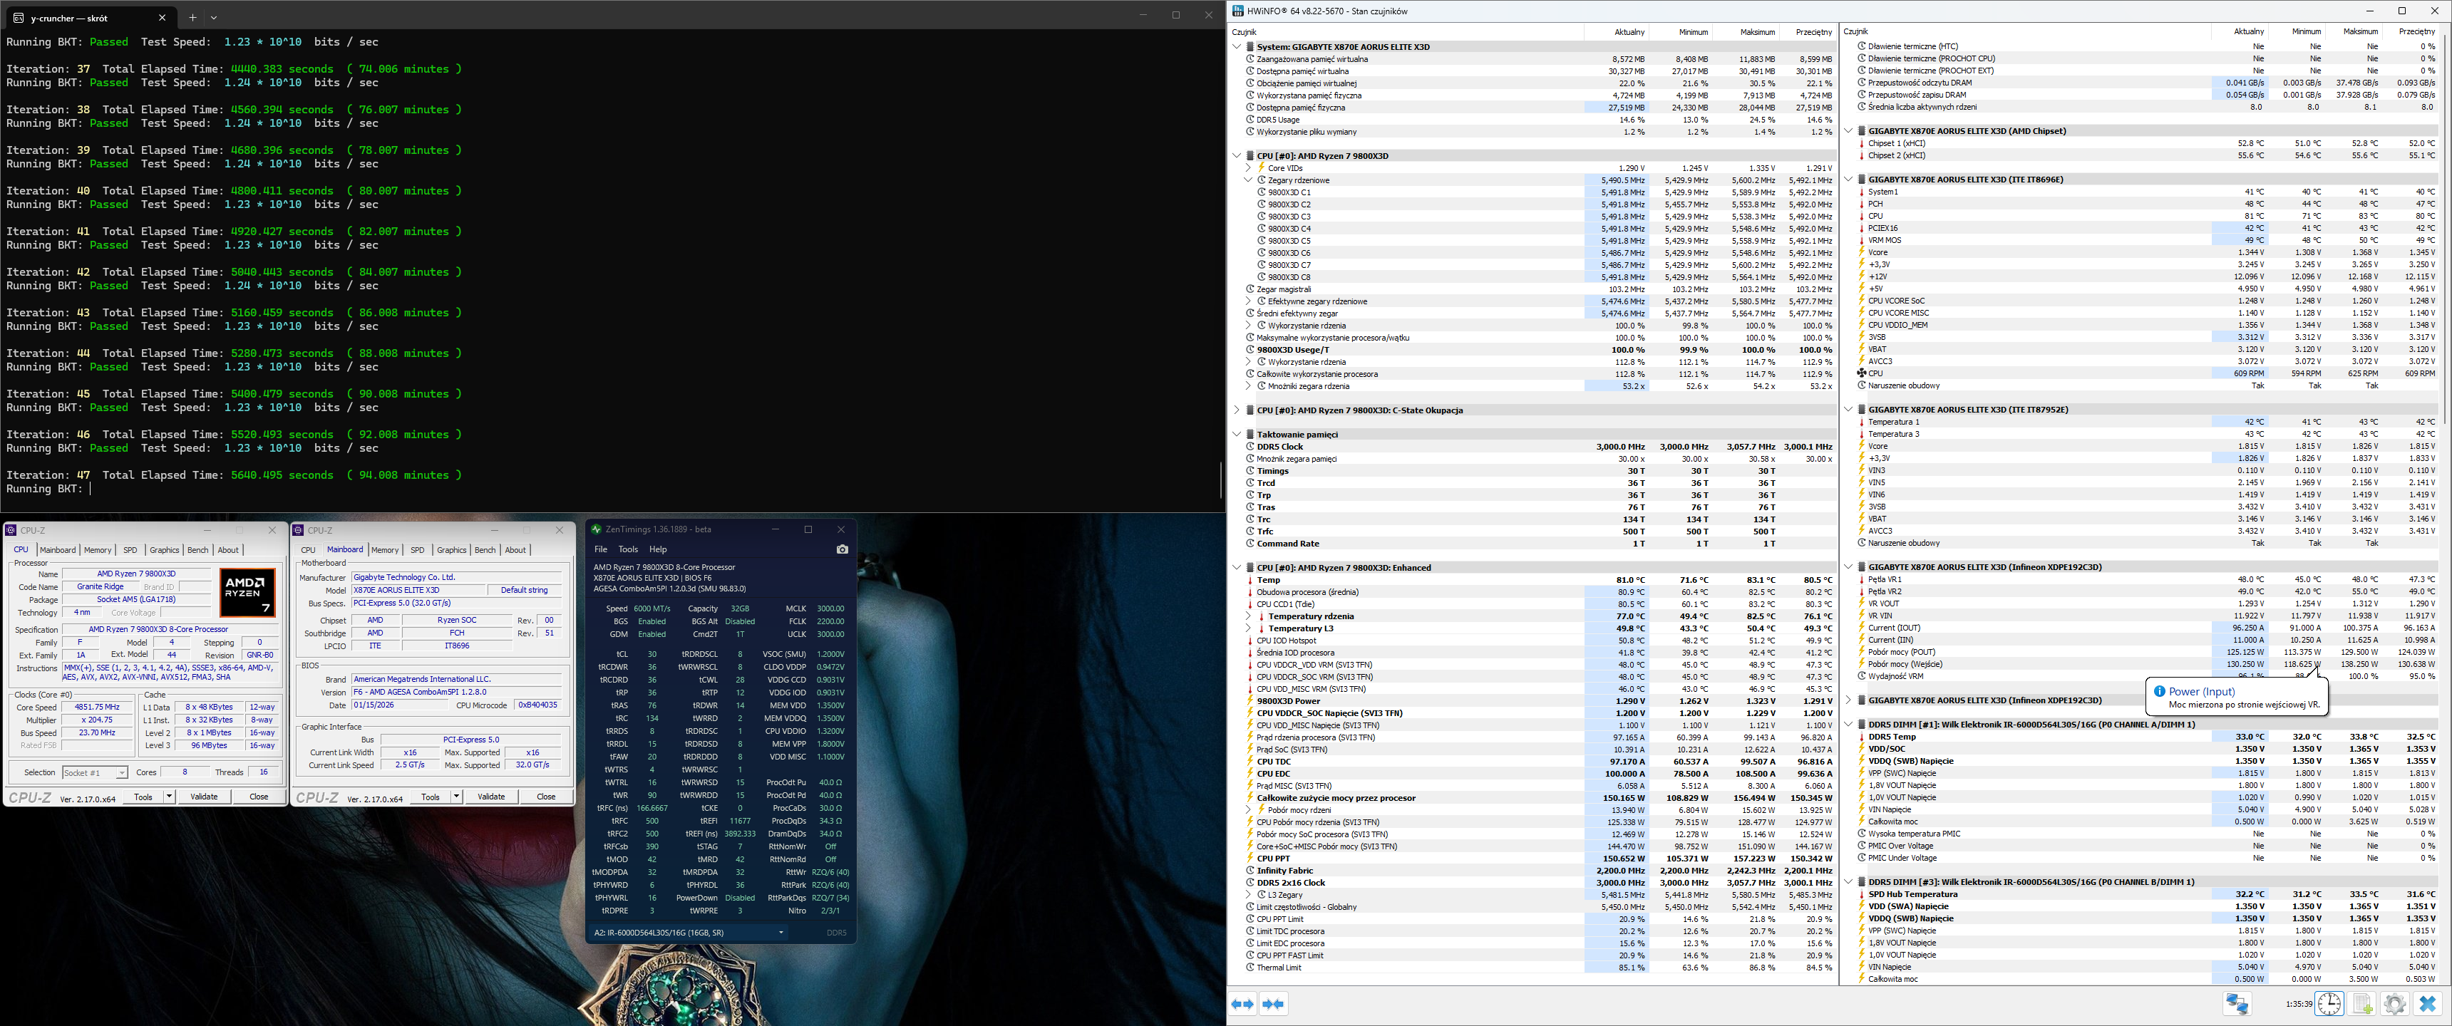
Task: Collapse the Zegary rdzeniowe sensor subgroup
Action: 1248,180
